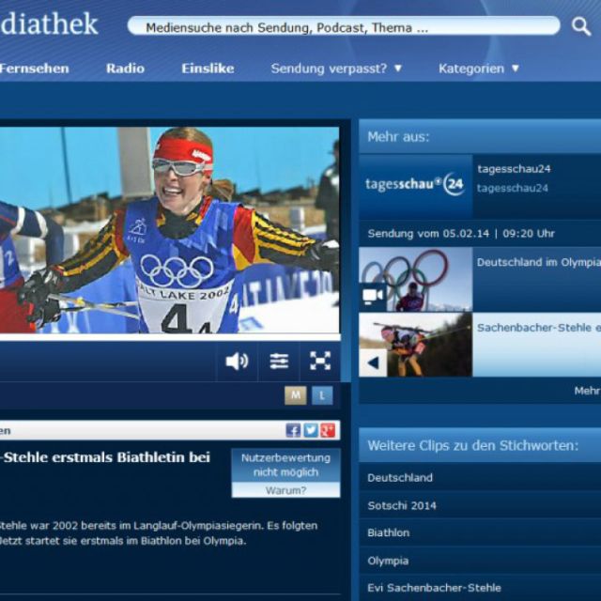Open player settings sliders icon
601x601 pixels.
[279, 361]
